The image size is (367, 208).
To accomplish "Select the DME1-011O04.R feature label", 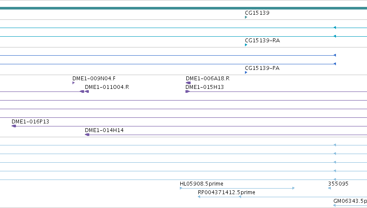I will point(107,87).
